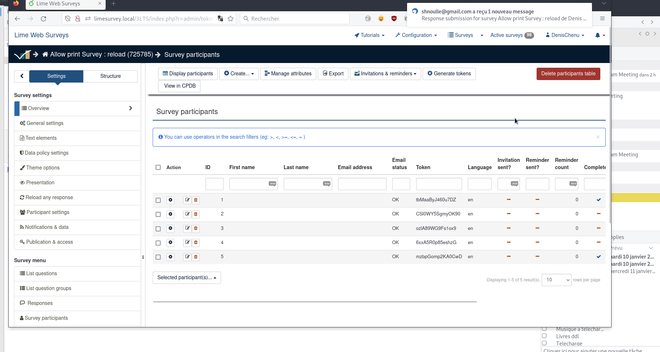The image size is (660, 352).
Task: Open the Configuration menu
Action: coord(416,35)
